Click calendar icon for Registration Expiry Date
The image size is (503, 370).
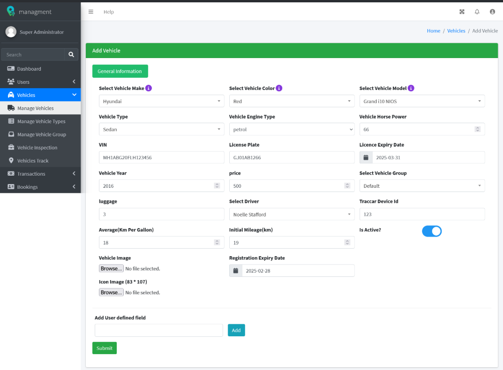click(236, 271)
